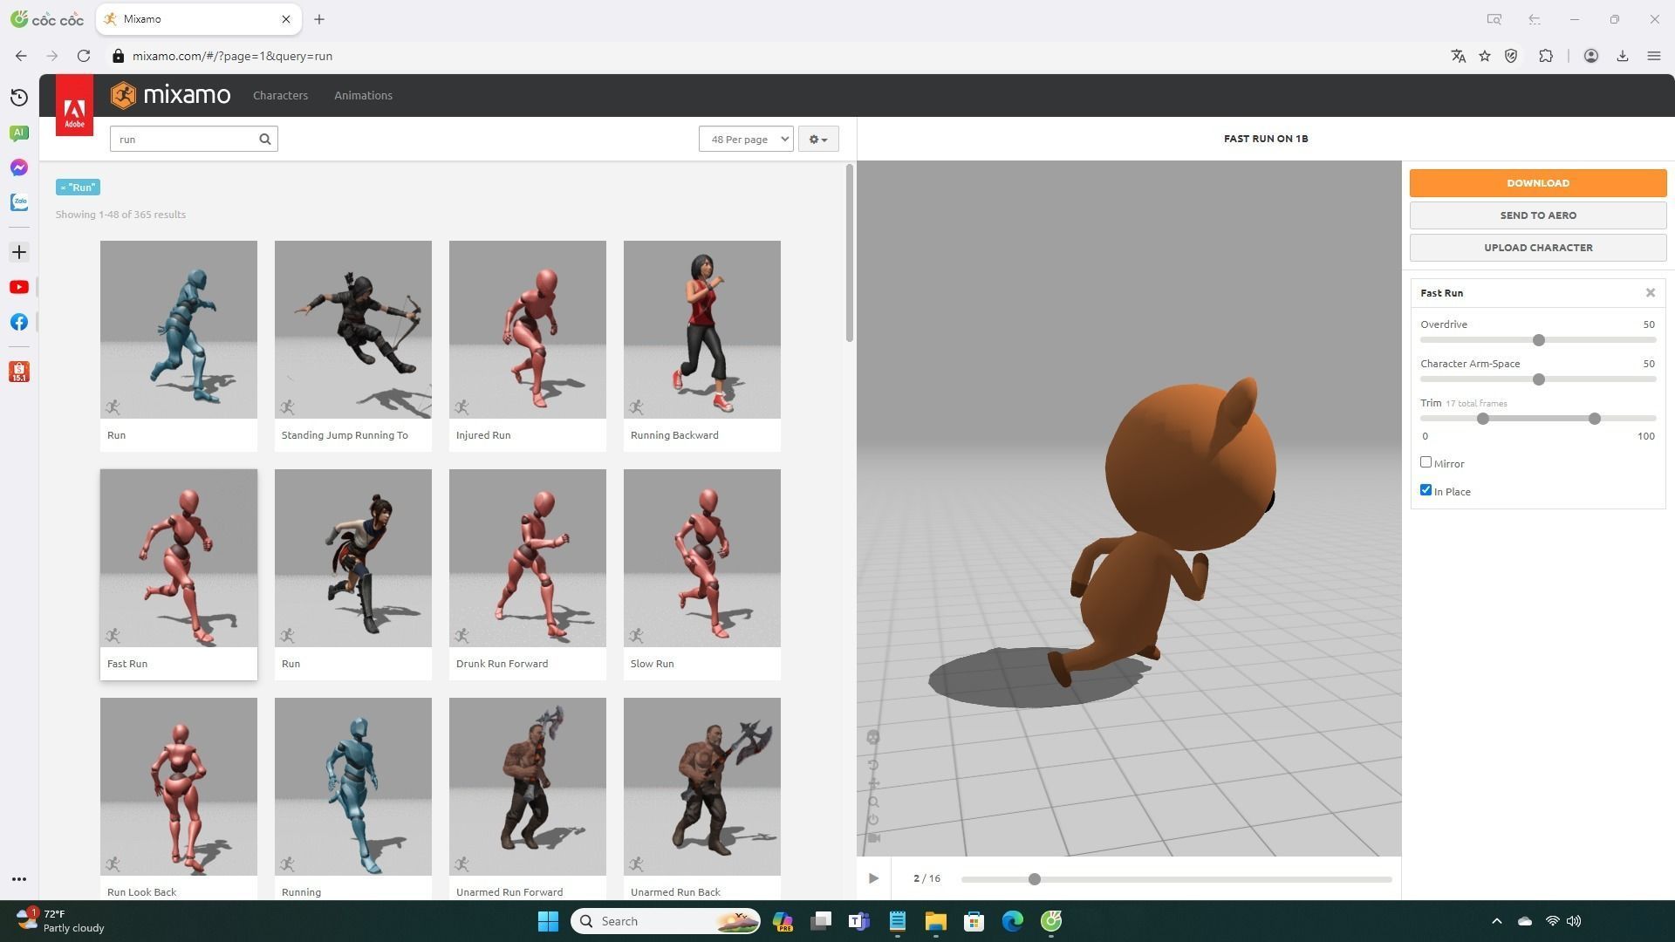The width and height of the screenshot is (1675, 942).
Task: Go to Mixamo home via the logo
Action: pyautogui.click(x=171, y=95)
